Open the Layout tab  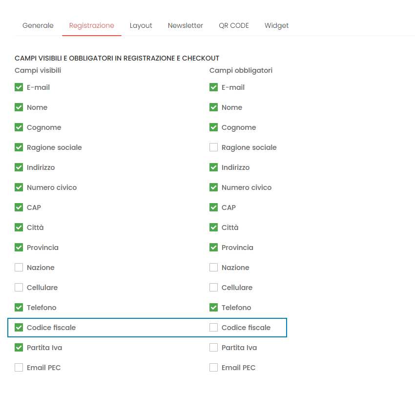point(141,25)
